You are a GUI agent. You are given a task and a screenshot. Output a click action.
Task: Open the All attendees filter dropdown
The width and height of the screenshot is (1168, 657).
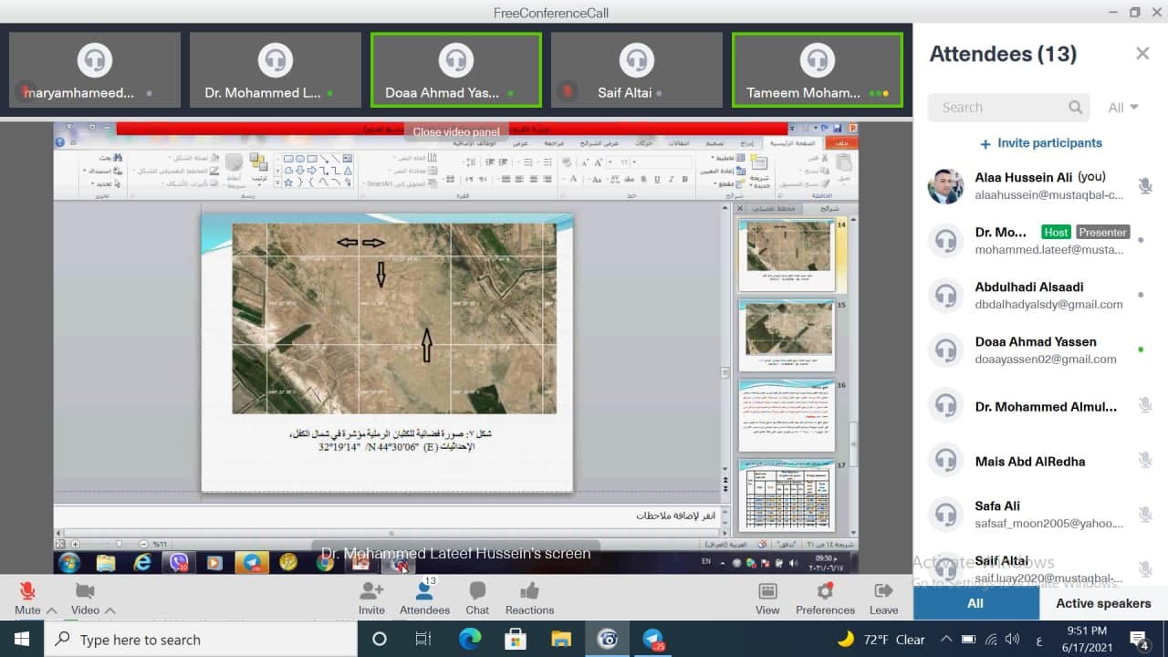tap(1123, 108)
